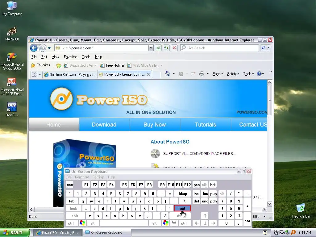Expand the address bar dropdown arrow
The height and width of the screenshot is (237, 316).
pos(151,48)
